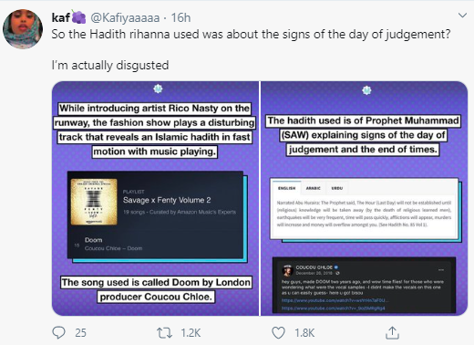Open the left Rico Nasty infographic image

click(x=155, y=198)
